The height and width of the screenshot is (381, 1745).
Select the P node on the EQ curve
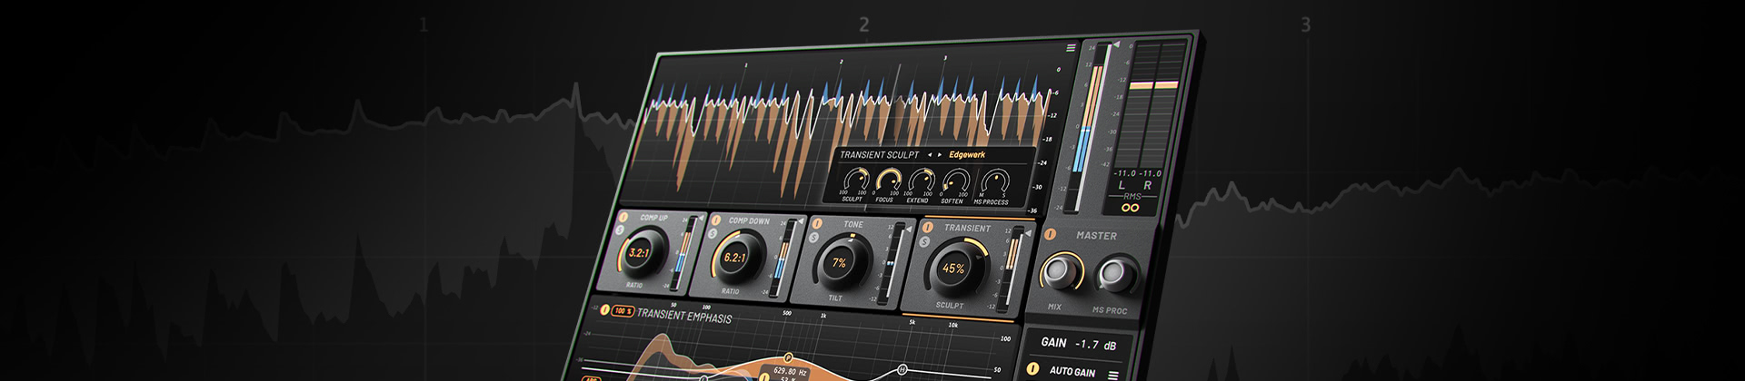(x=788, y=357)
